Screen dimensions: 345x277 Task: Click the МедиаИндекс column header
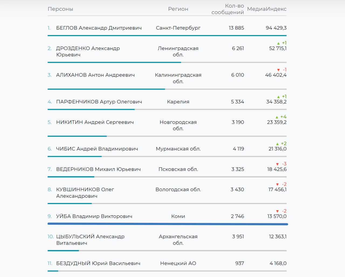tap(267, 9)
